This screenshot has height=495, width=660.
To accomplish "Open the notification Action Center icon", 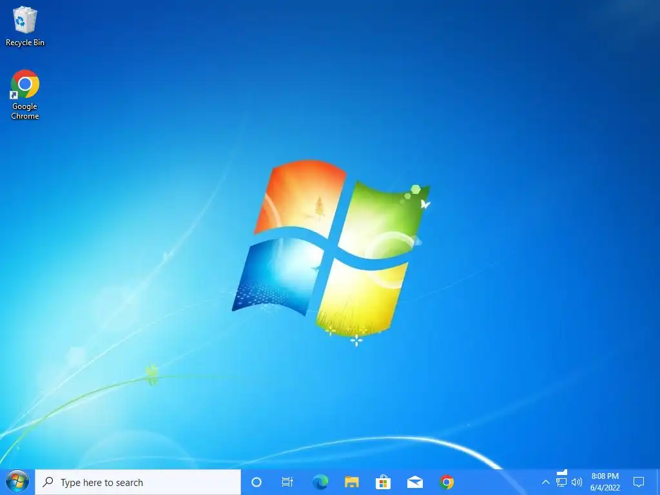I will pos(639,482).
